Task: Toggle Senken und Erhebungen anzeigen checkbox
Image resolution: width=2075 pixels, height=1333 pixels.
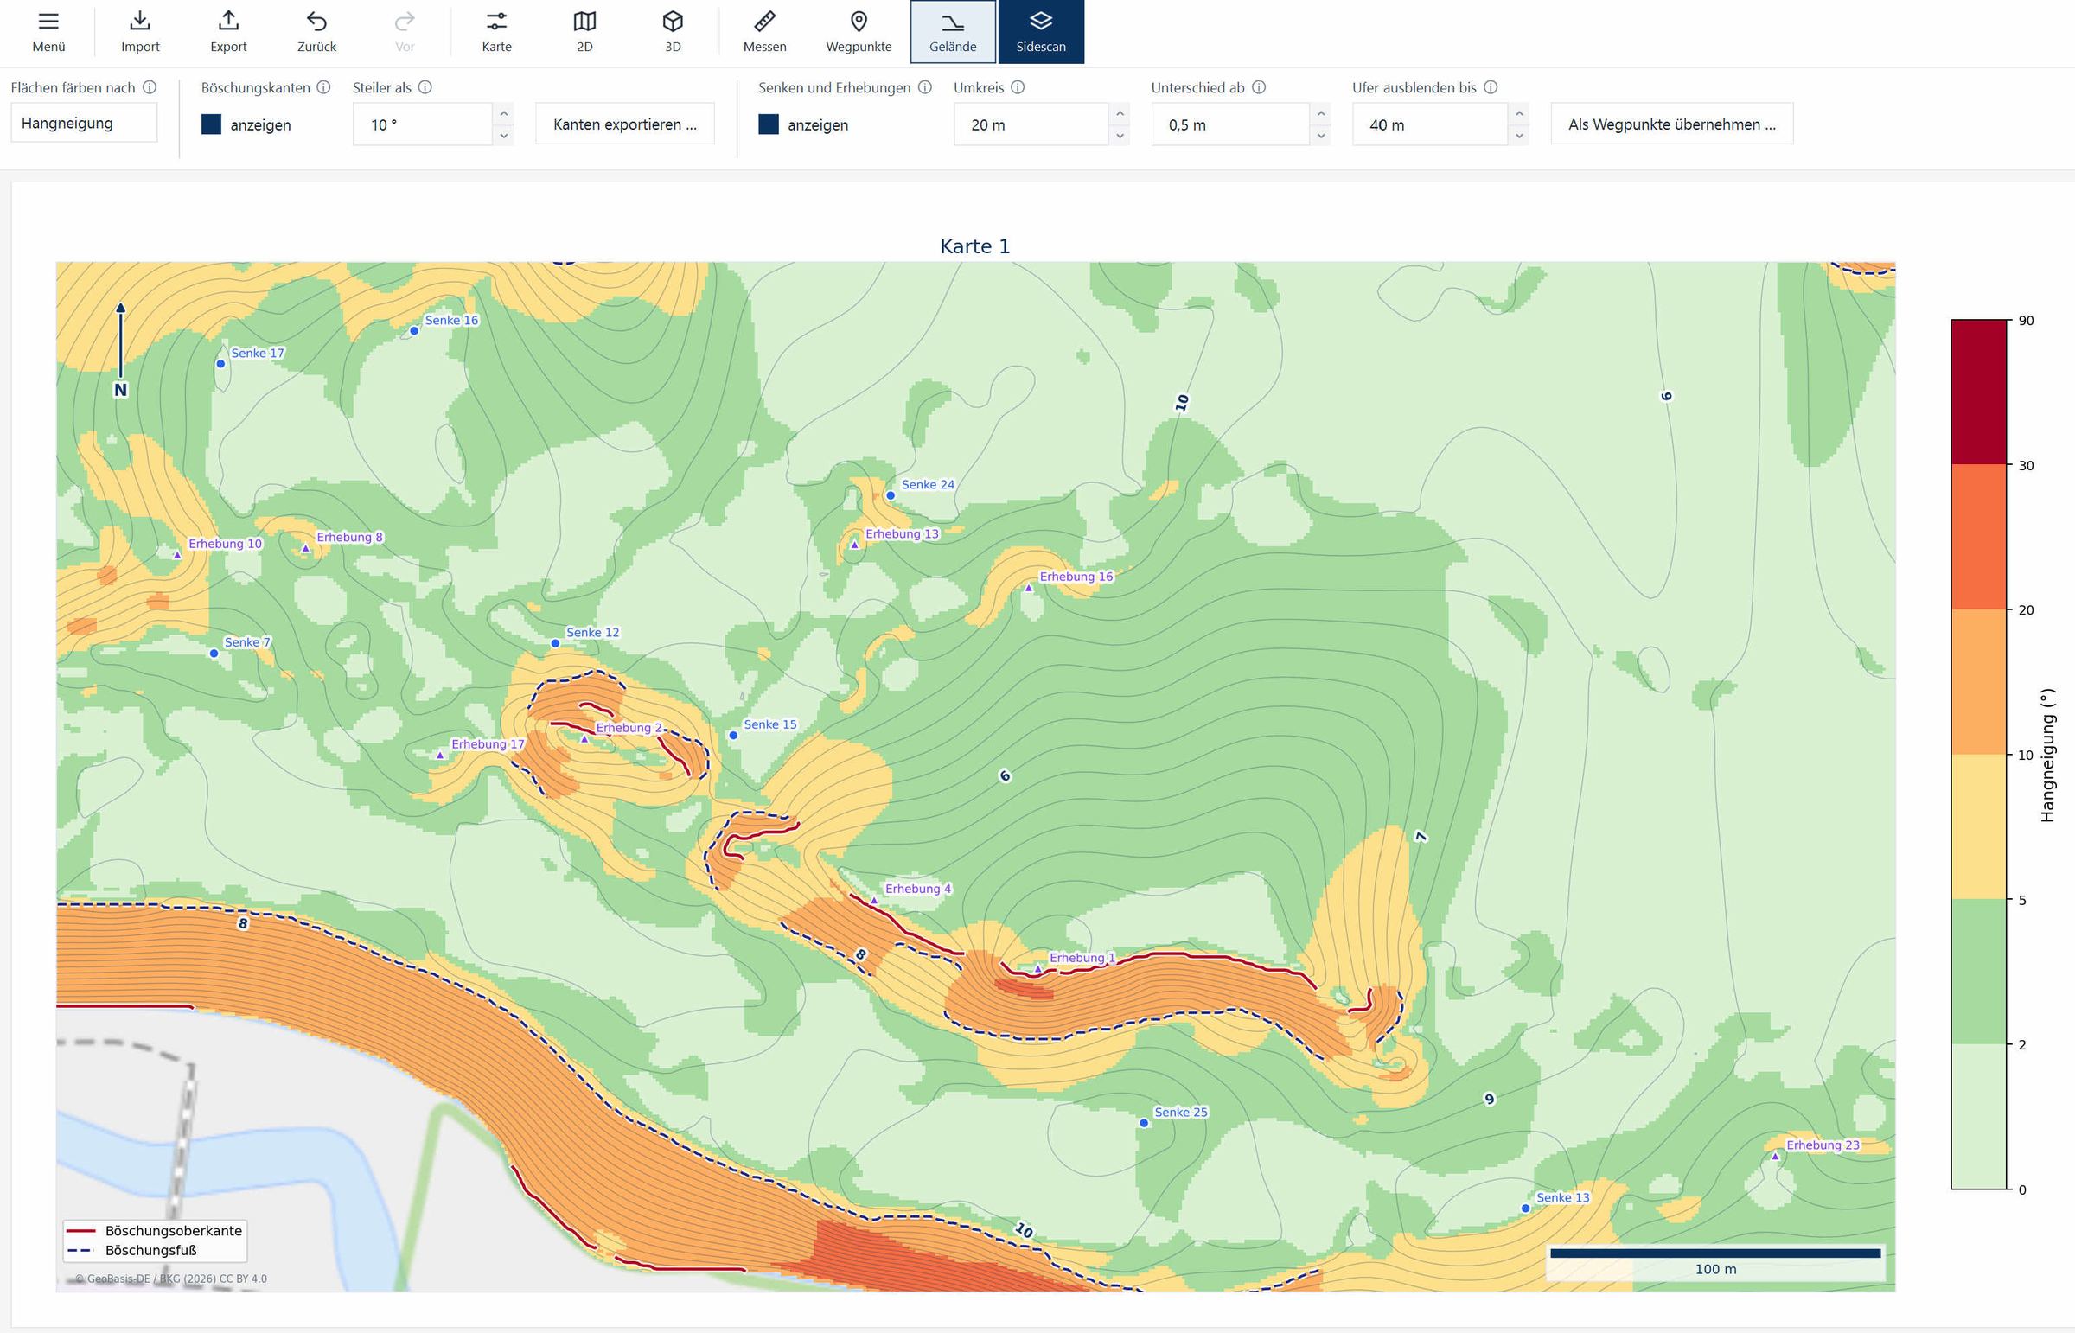Action: coord(769,124)
